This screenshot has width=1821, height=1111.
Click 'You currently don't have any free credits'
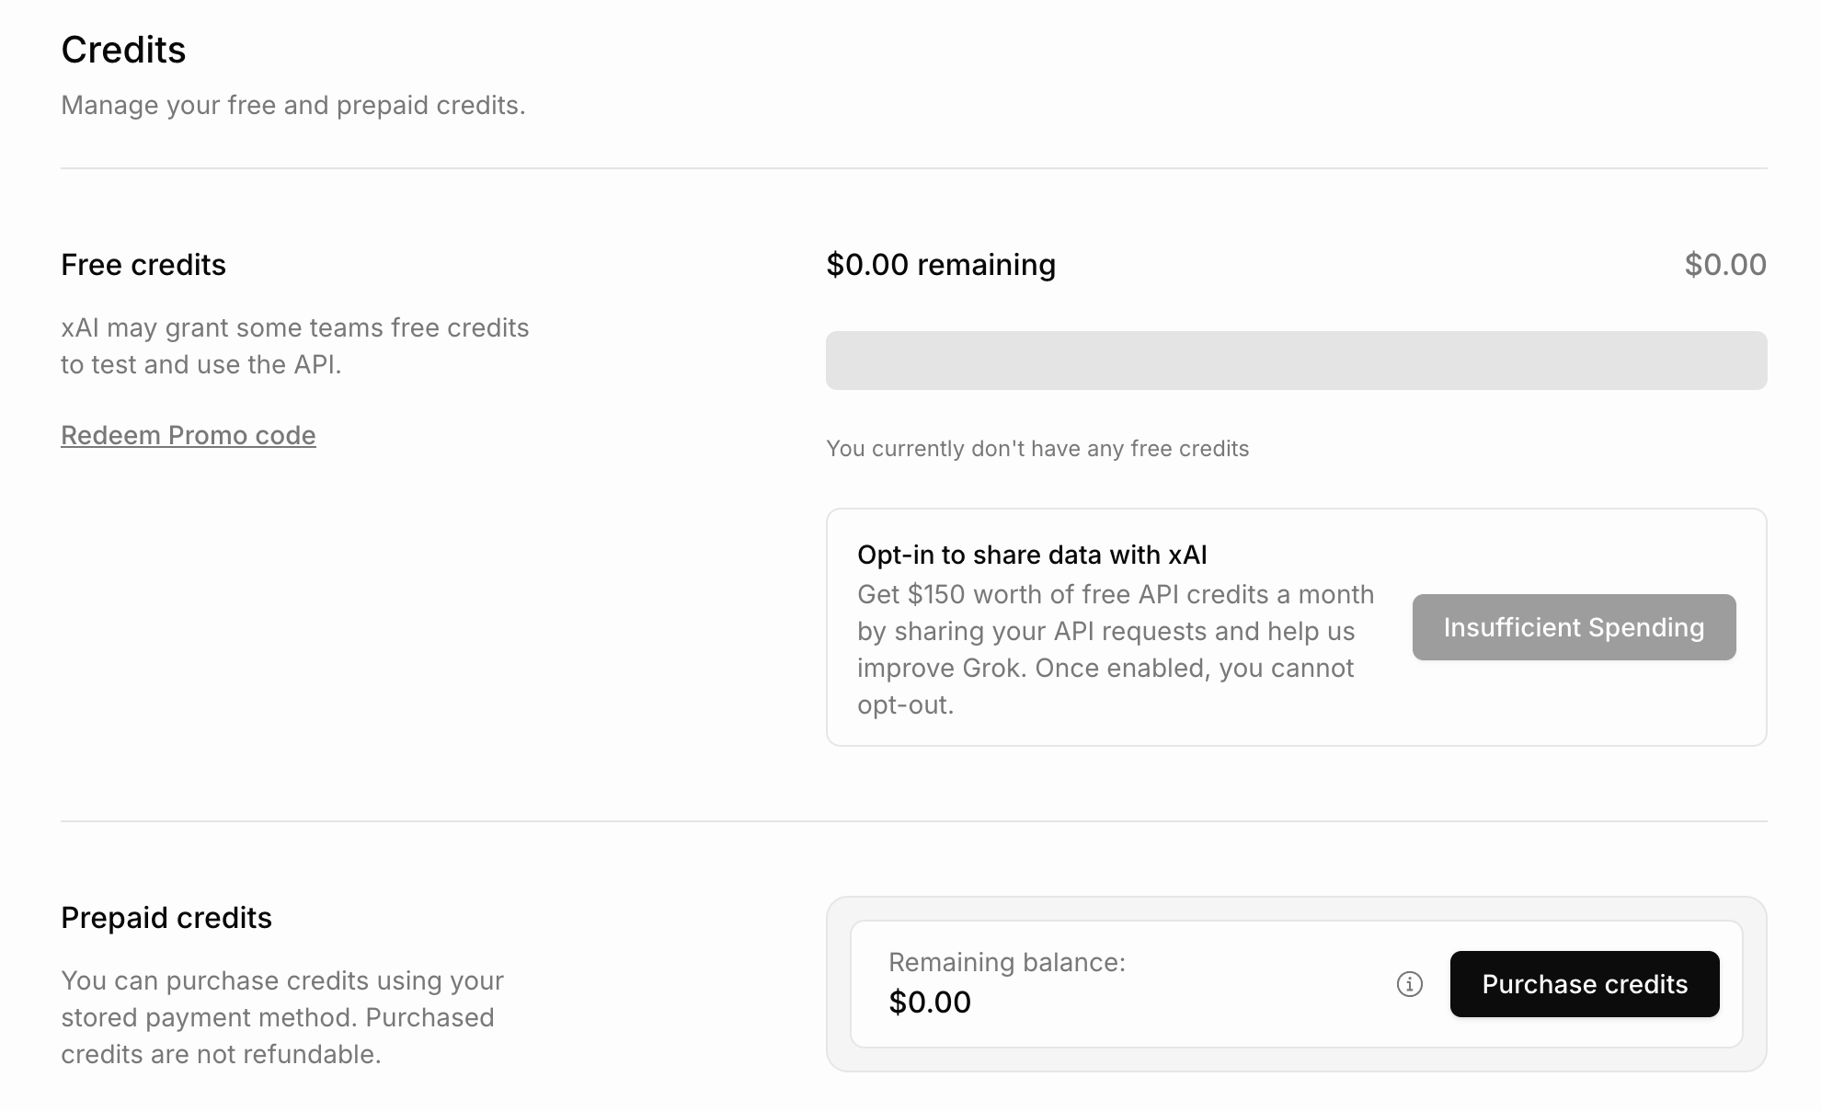click(x=1037, y=449)
